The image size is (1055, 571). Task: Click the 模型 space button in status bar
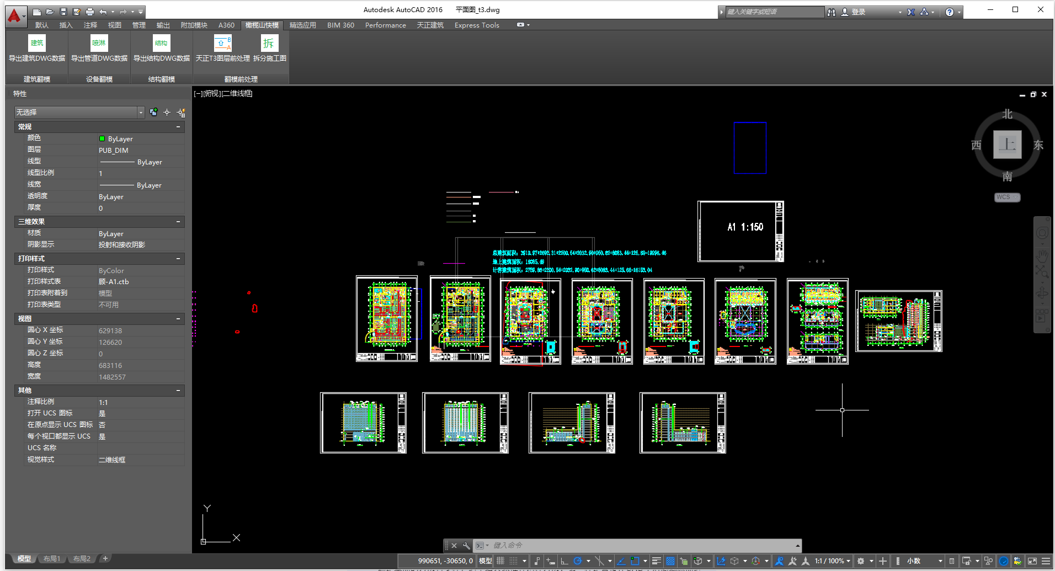(x=486, y=561)
